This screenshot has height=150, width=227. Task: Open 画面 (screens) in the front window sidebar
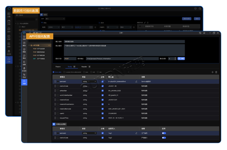(x=24, y=44)
